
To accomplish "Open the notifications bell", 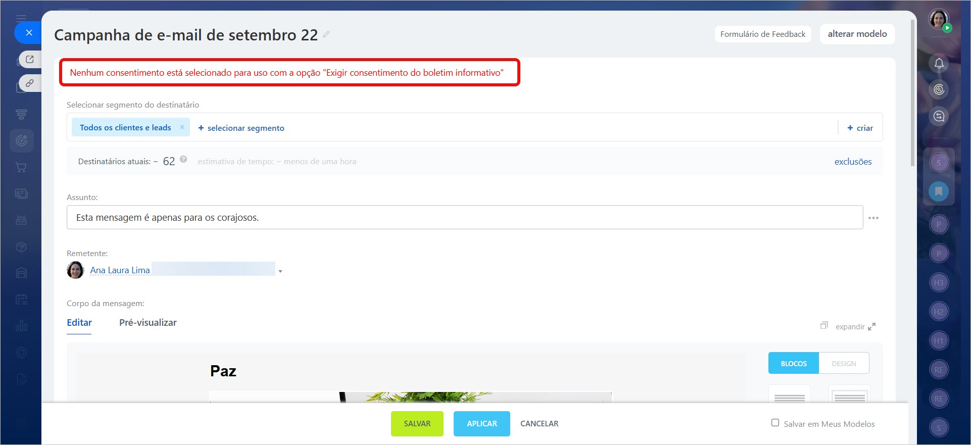I will 939,63.
